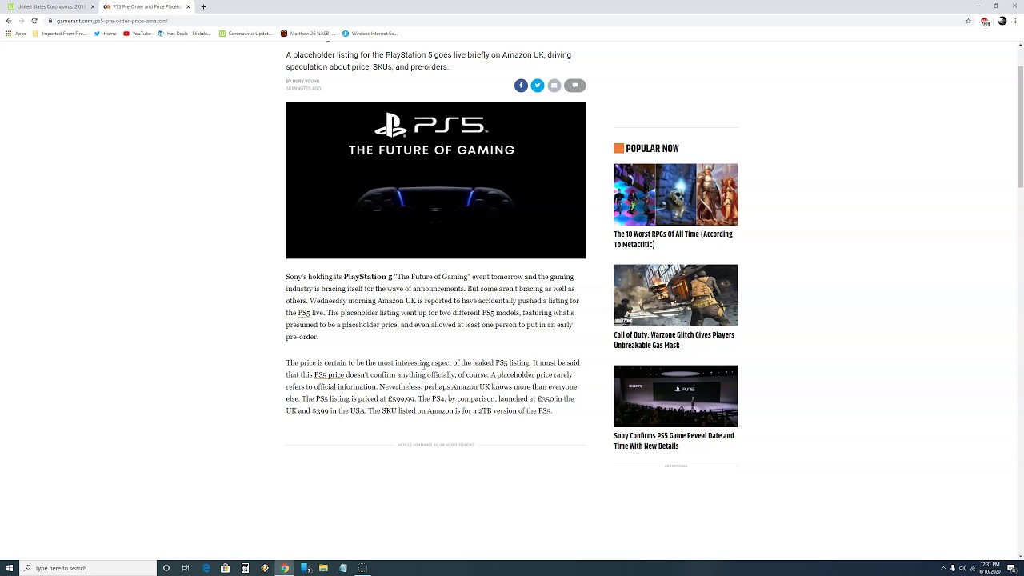Viewport: 1024px width, 576px height.
Task: Open Calculator from taskbar
Action: click(x=245, y=568)
